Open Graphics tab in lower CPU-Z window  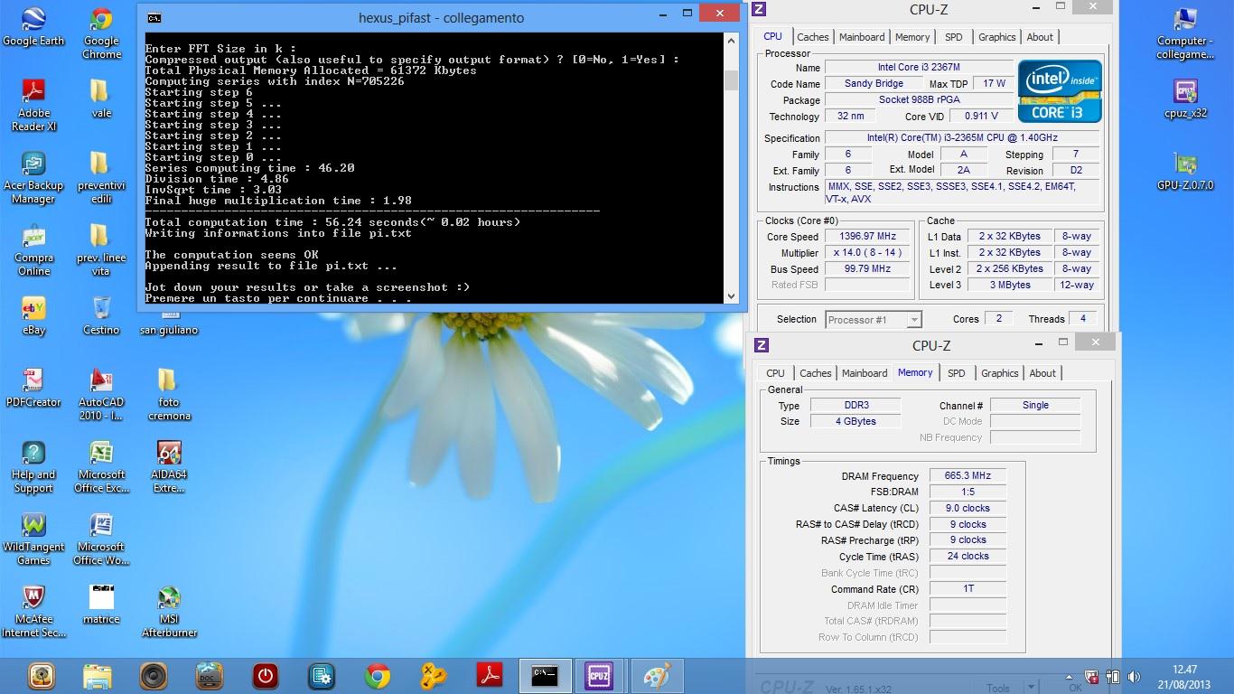pos(1000,373)
